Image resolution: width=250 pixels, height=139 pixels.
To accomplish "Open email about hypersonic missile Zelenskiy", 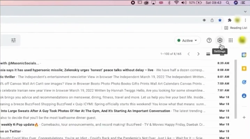I will click(115, 70).
